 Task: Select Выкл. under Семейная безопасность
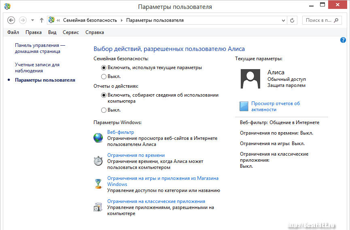[104, 76]
